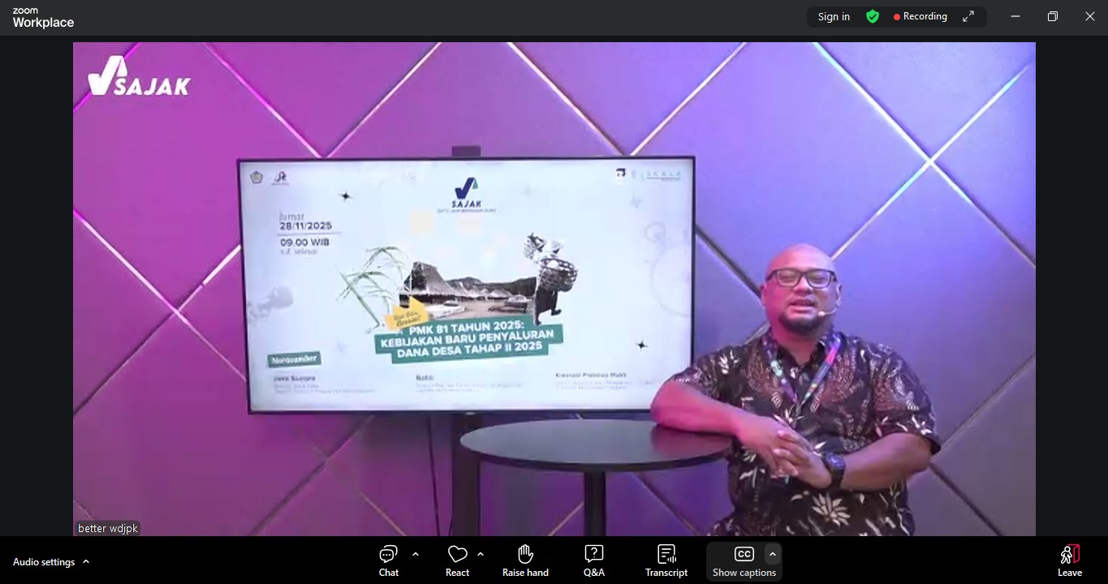Image resolution: width=1108 pixels, height=584 pixels.
Task: Open the Q&A panel
Action: tap(593, 560)
